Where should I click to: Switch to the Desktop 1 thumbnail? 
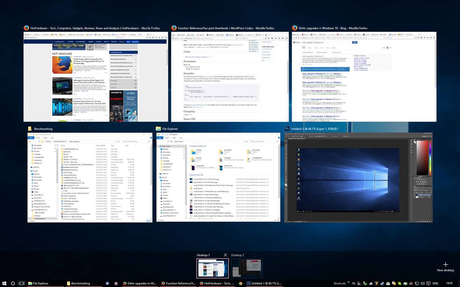point(212,268)
